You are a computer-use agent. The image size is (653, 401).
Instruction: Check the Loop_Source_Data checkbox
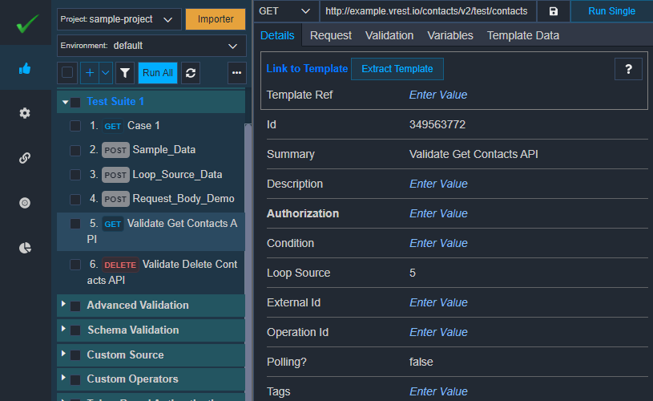point(75,175)
